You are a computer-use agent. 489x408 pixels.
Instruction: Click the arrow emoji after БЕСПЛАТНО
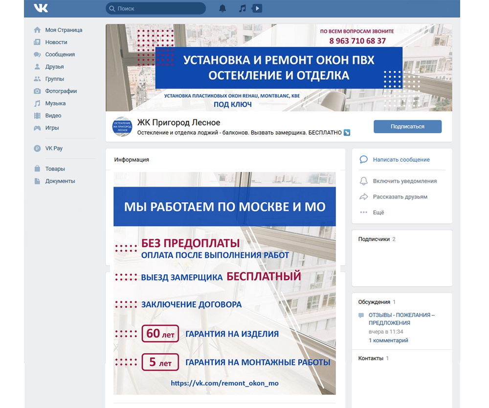click(347, 133)
